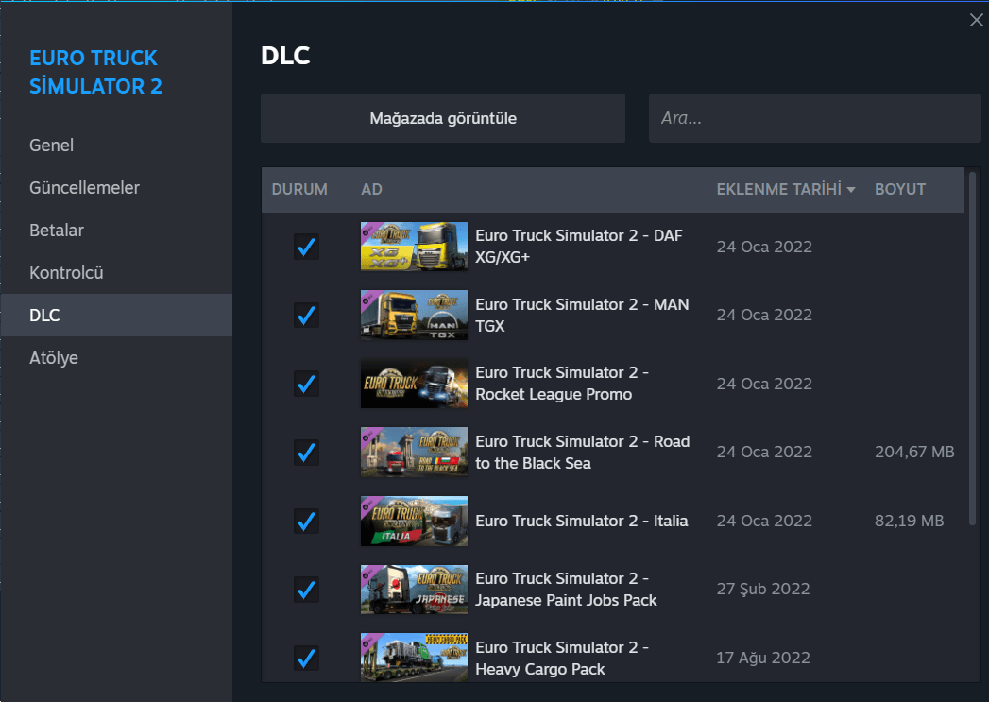The height and width of the screenshot is (702, 989).
Task: Click the EKLENME TARİHİ sort arrow
Action: [851, 189]
